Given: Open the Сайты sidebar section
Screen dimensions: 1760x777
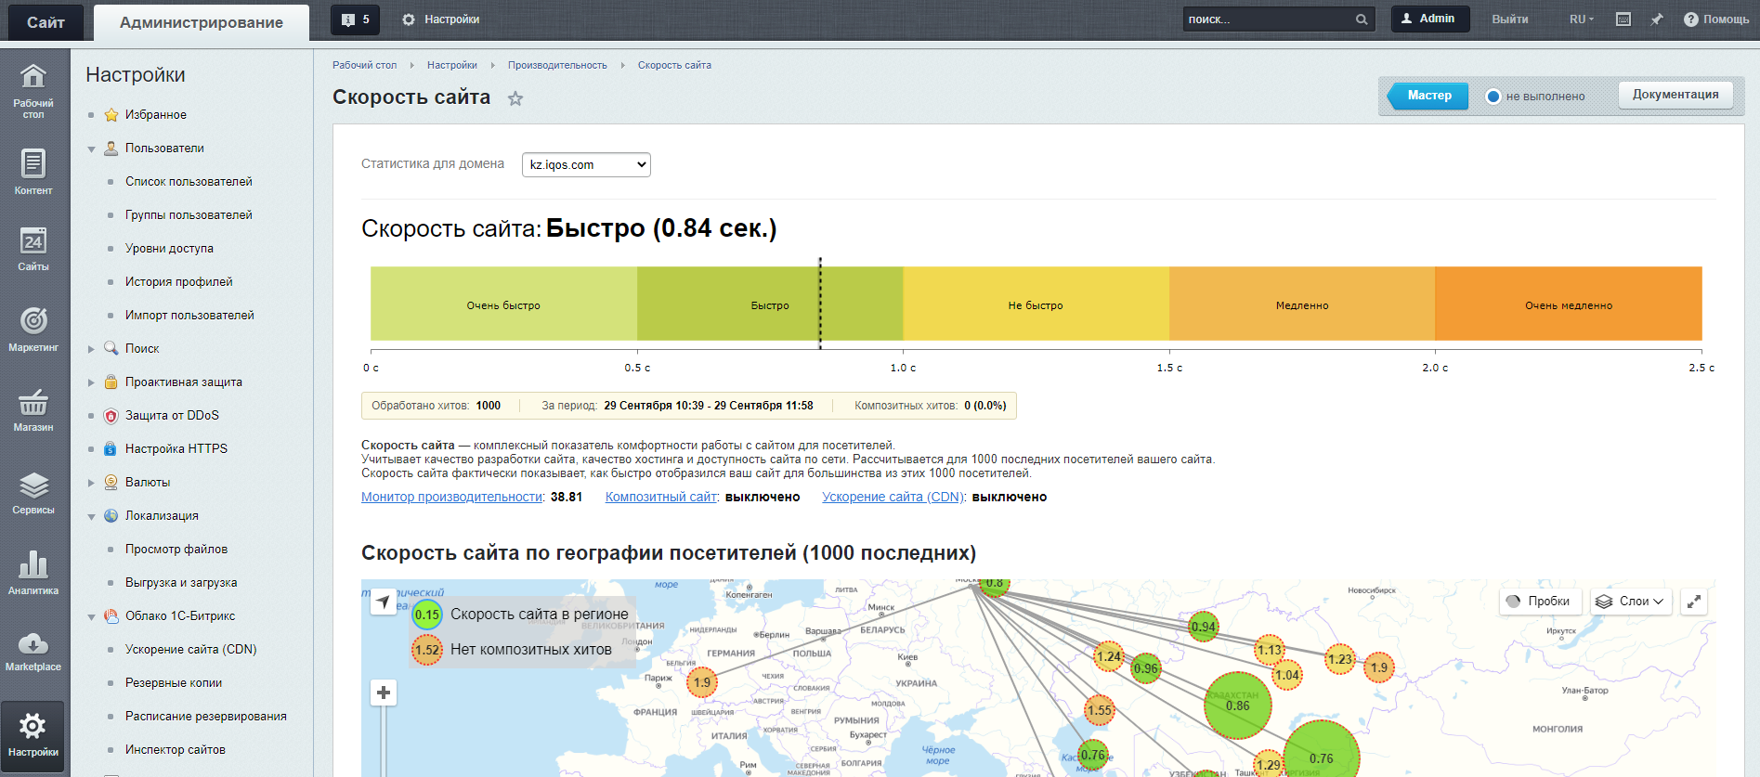Looking at the screenshot, I should [33, 249].
